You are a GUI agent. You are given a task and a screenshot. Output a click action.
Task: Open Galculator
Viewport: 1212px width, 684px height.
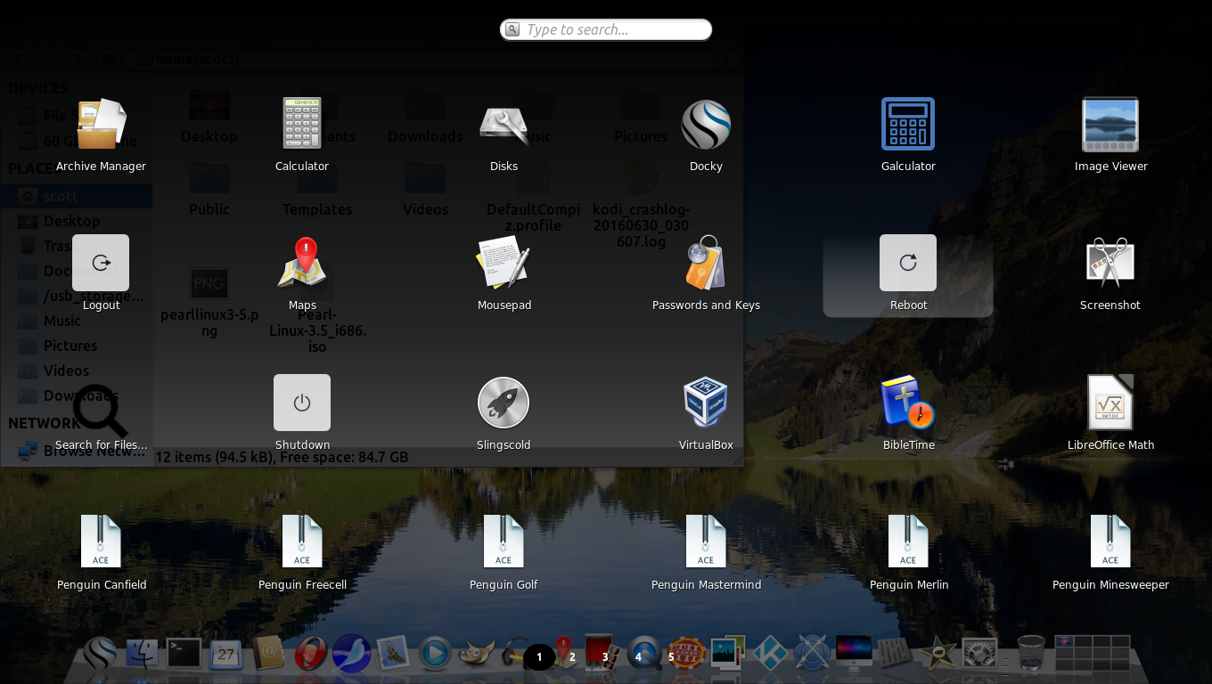(x=908, y=124)
